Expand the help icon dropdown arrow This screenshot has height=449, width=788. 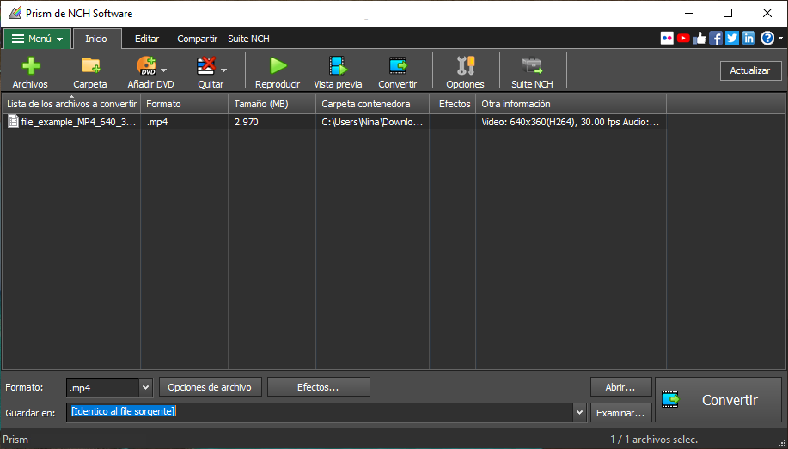point(780,38)
